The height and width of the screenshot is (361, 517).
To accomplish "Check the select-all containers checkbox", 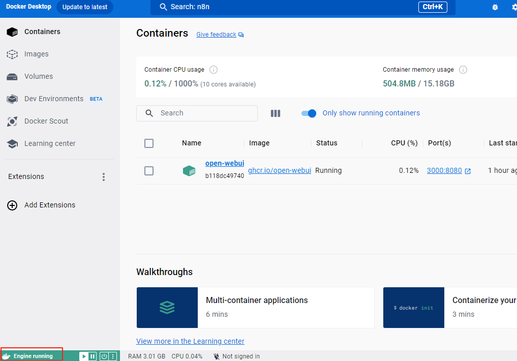I will (149, 143).
